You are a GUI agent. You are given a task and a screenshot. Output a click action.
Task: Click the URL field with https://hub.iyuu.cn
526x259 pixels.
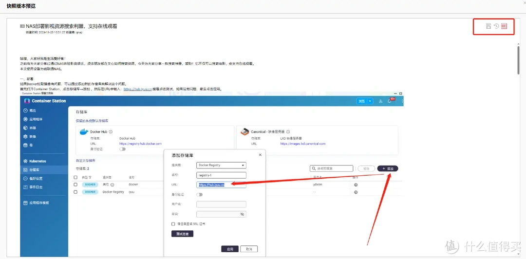point(221,185)
